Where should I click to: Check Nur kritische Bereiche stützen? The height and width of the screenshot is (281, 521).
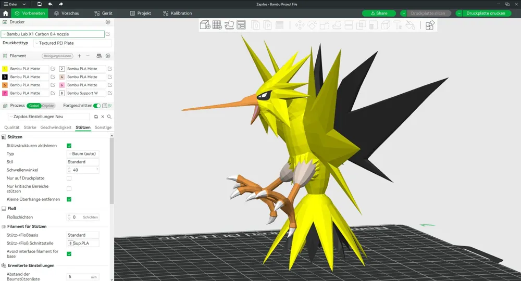point(69,189)
